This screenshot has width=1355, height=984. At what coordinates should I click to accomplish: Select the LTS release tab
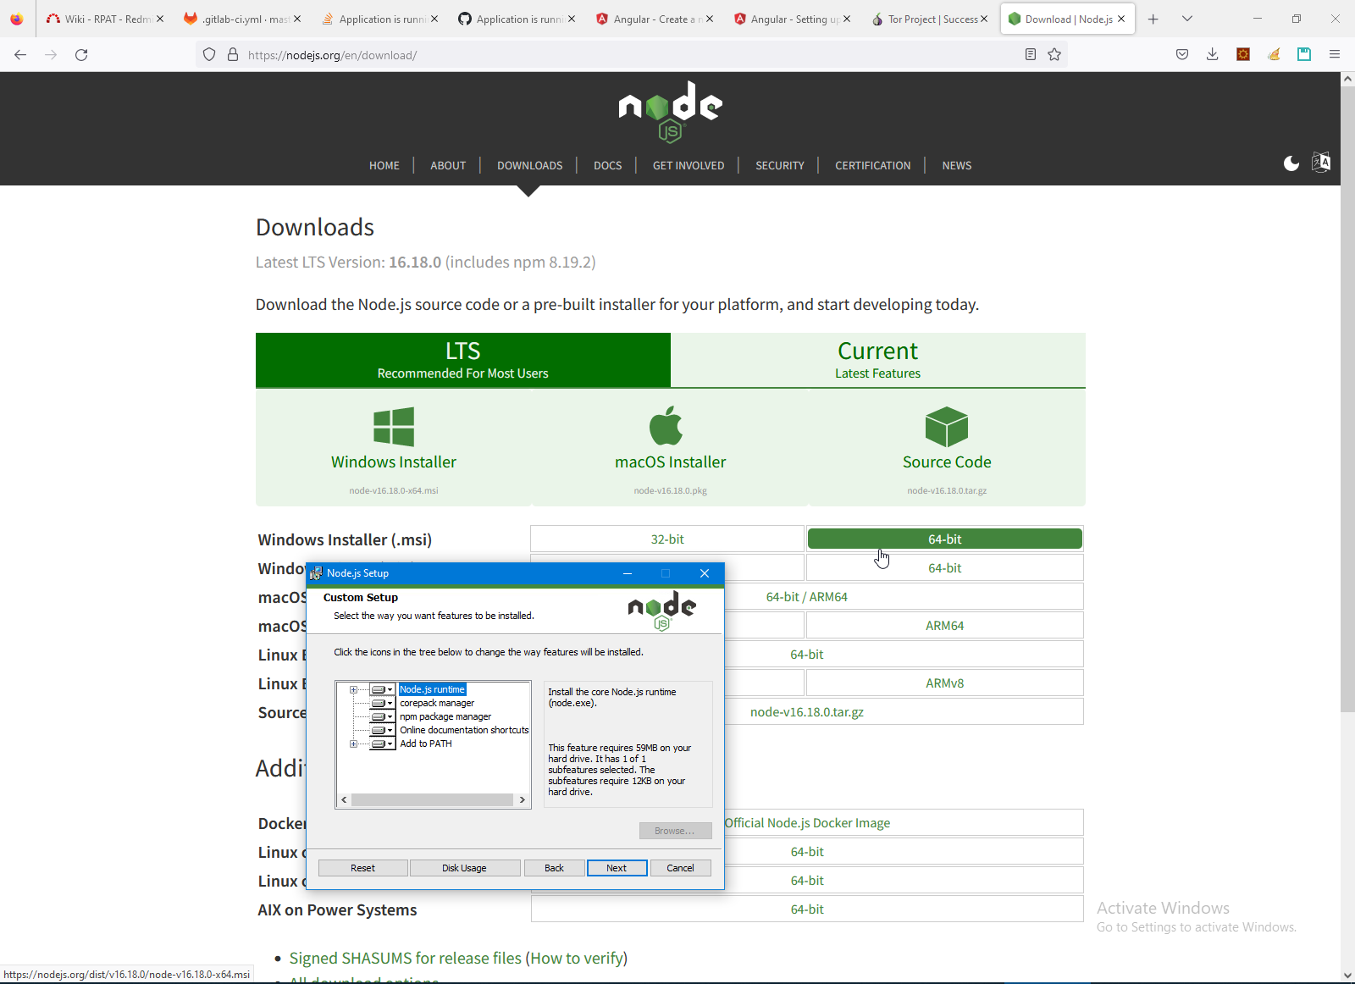(x=463, y=360)
